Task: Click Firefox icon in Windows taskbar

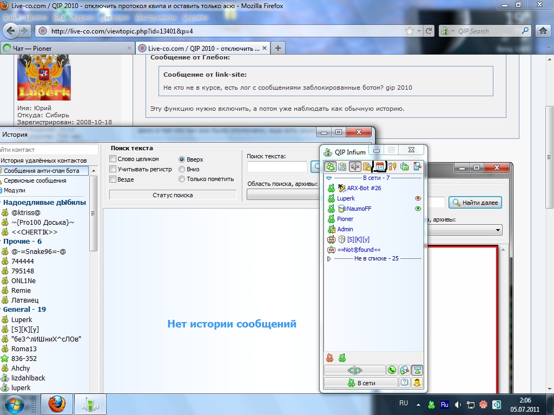Action: coord(57,404)
